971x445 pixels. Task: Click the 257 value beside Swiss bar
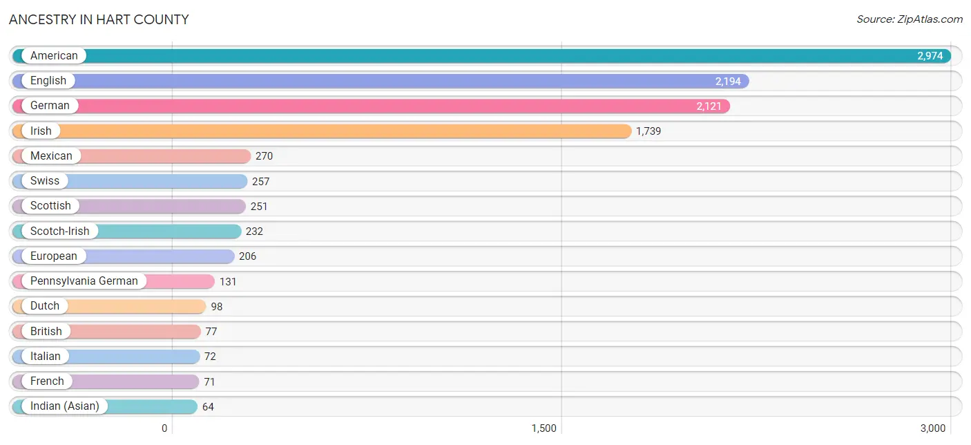[260, 182]
